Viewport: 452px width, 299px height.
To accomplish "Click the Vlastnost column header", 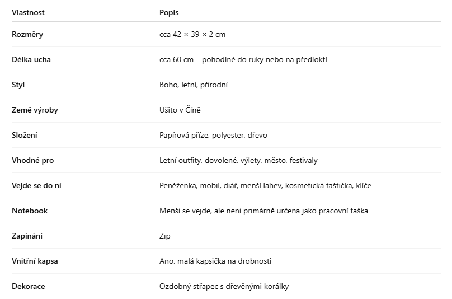I will (28, 12).
